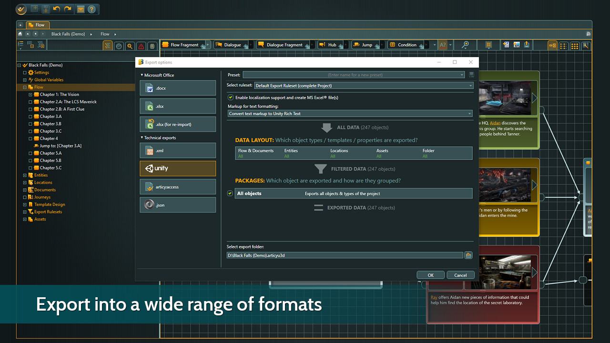The height and width of the screenshot is (343, 610).
Task: Collapse the Microsoft Office export section
Action: pyautogui.click(x=142, y=75)
